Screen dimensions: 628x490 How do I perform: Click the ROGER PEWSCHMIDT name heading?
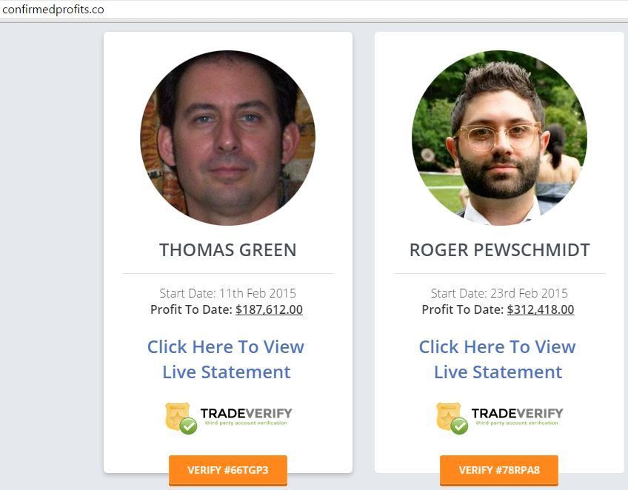click(x=499, y=249)
